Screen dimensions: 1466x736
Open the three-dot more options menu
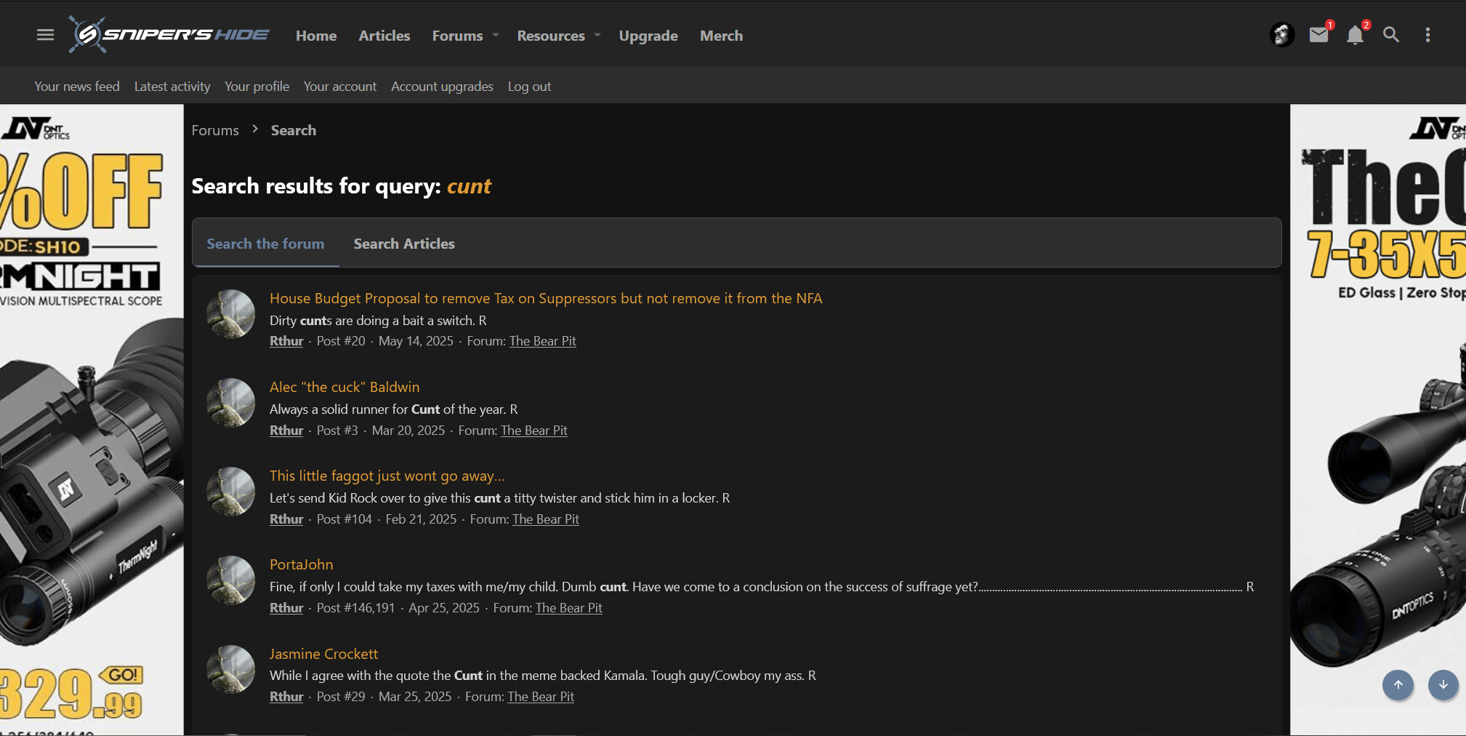1427,35
